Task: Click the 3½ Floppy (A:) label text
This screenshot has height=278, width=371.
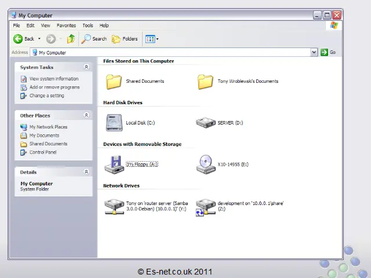Action: [x=142, y=164]
